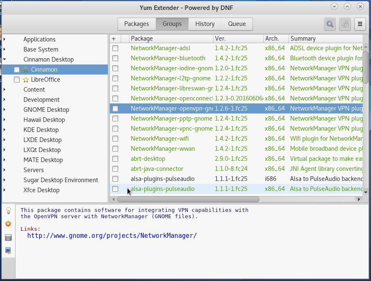Viewport: 371px width, 281px height.
Task: View update info via orange star icon
Action: tap(8, 224)
